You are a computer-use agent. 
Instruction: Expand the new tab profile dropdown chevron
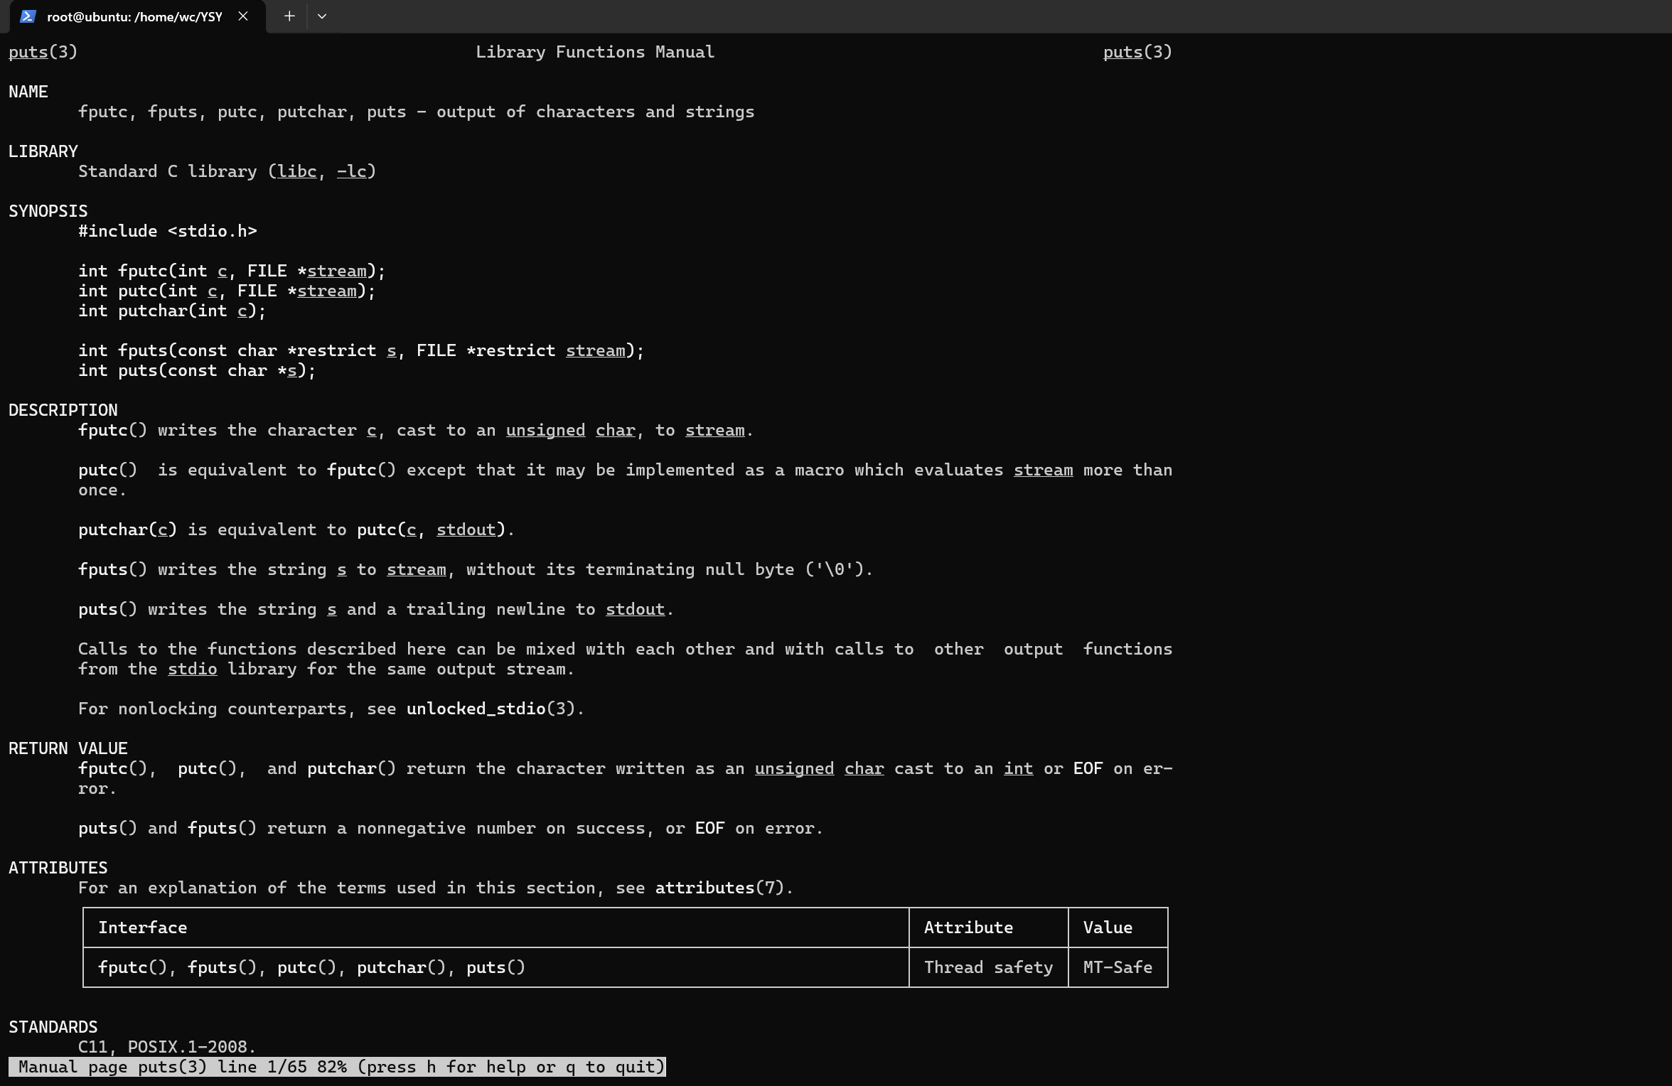coord(322,16)
